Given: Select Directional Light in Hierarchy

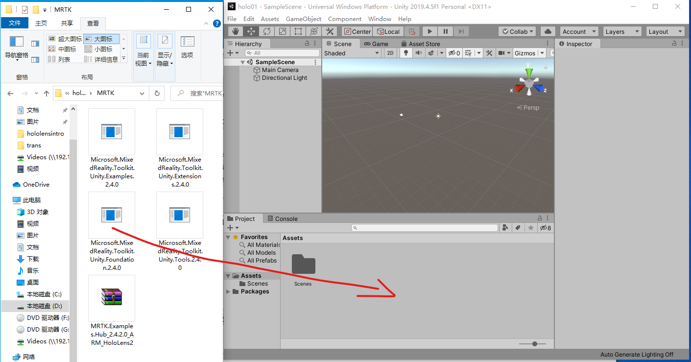Looking at the screenshot, I should 285,78.
